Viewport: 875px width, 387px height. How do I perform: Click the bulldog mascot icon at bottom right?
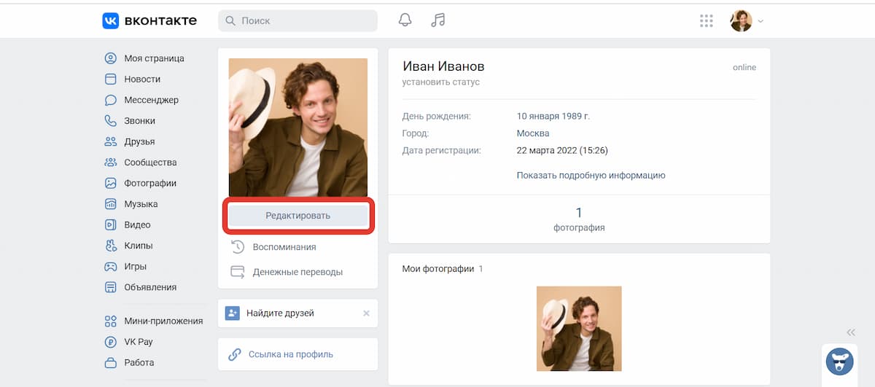839,361
